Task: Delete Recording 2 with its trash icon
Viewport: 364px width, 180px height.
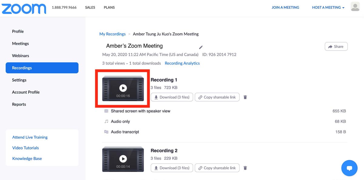Action: click(x=245, y=168)
